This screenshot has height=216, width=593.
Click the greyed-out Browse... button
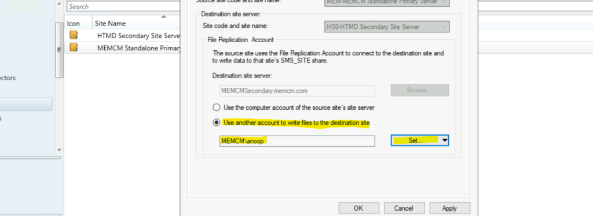click(x=420, y=91)
